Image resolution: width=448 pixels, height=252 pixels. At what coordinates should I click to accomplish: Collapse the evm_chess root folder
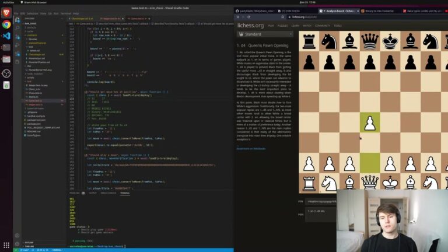(x=30, y=24)
